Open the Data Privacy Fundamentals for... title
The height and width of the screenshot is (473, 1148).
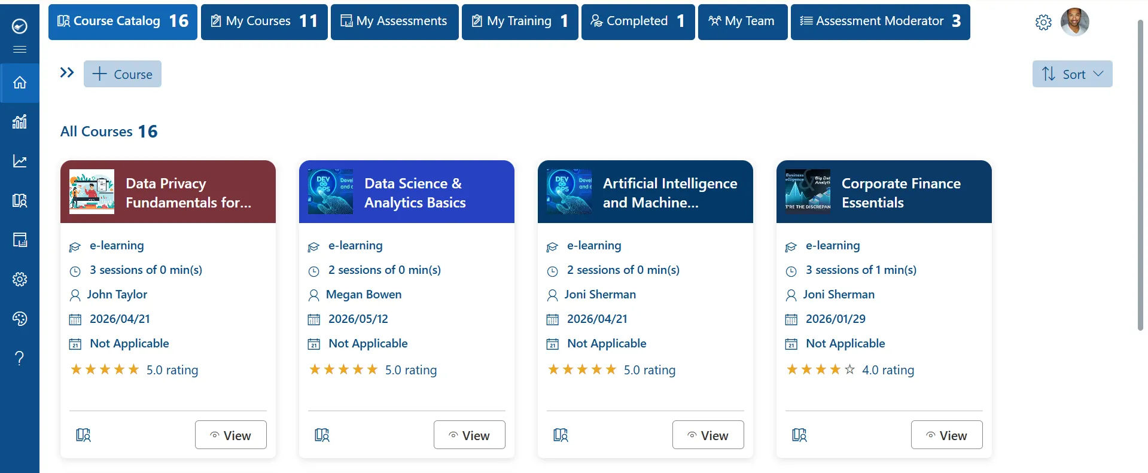[188, 193]
